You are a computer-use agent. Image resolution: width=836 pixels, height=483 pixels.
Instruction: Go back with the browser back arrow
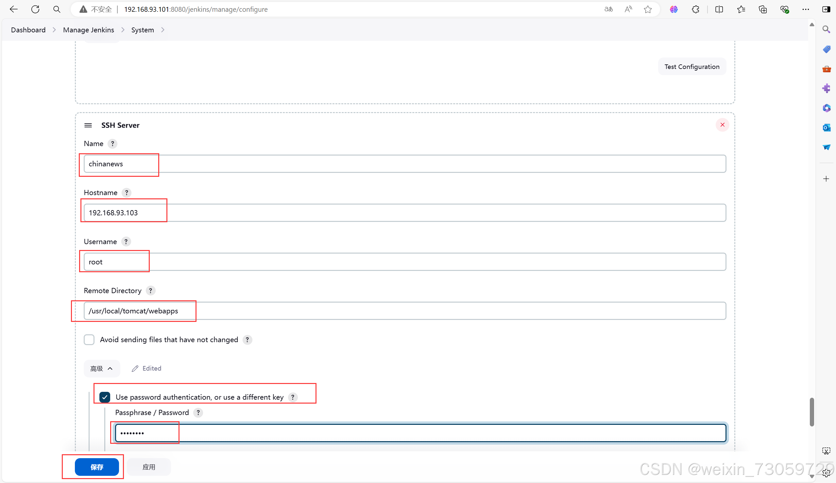tap(14, 9)
